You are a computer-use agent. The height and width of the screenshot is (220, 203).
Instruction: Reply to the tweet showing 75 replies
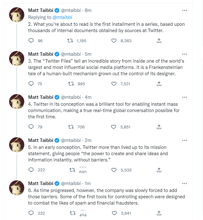point(31,84)
